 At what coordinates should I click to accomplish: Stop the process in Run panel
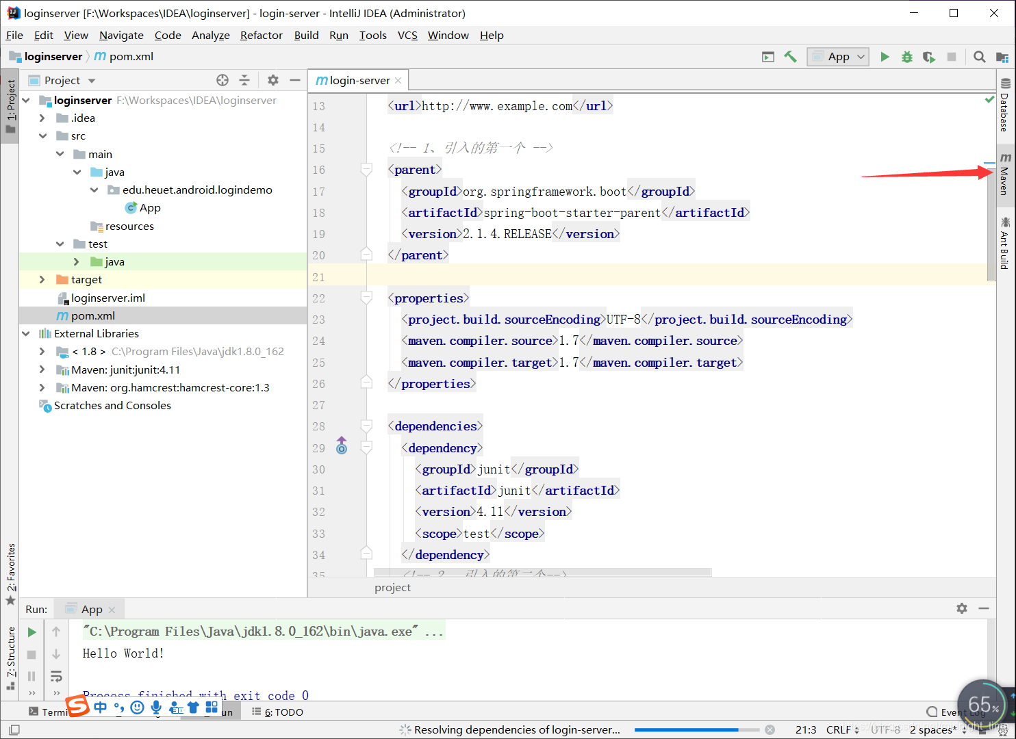(x=31, y=655)
